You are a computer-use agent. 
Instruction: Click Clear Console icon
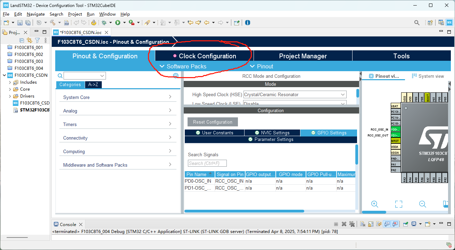(x=362, y=224)
